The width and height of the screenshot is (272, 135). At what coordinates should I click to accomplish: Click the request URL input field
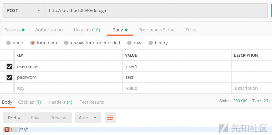coord(156,11)
